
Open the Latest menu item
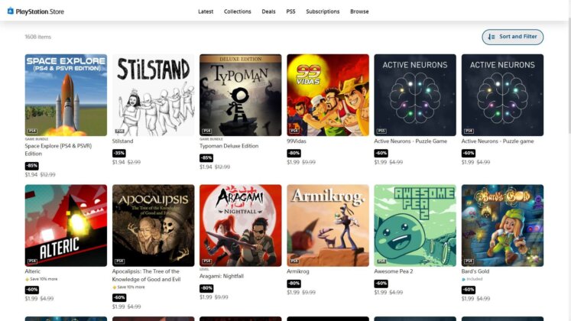click(x=206, y=11)
